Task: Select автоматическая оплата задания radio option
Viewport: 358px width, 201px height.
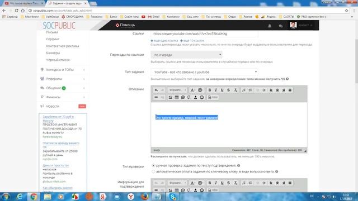Action: pos(153,171)
